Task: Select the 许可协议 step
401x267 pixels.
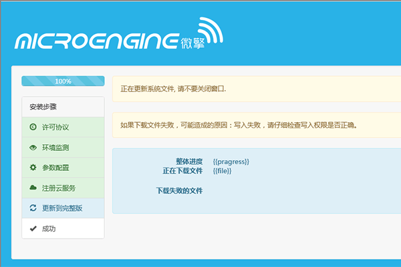Action: [63, 127]
